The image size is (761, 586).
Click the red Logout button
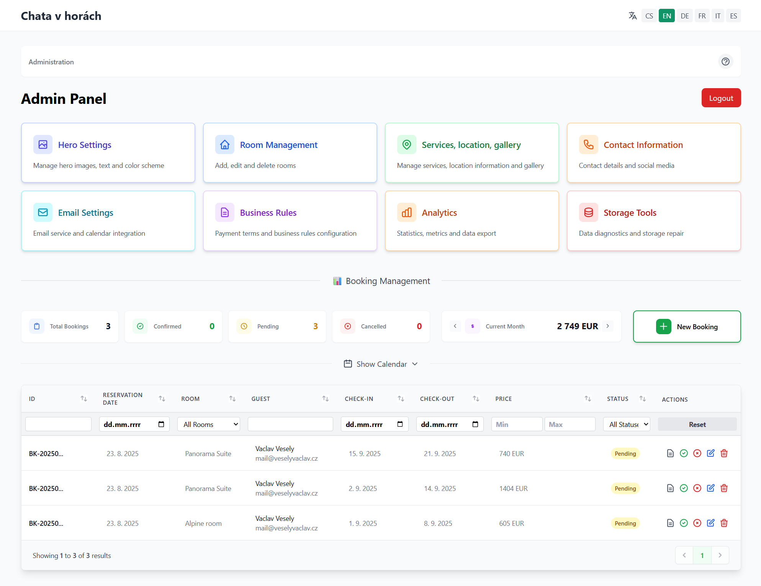point(721,98)
